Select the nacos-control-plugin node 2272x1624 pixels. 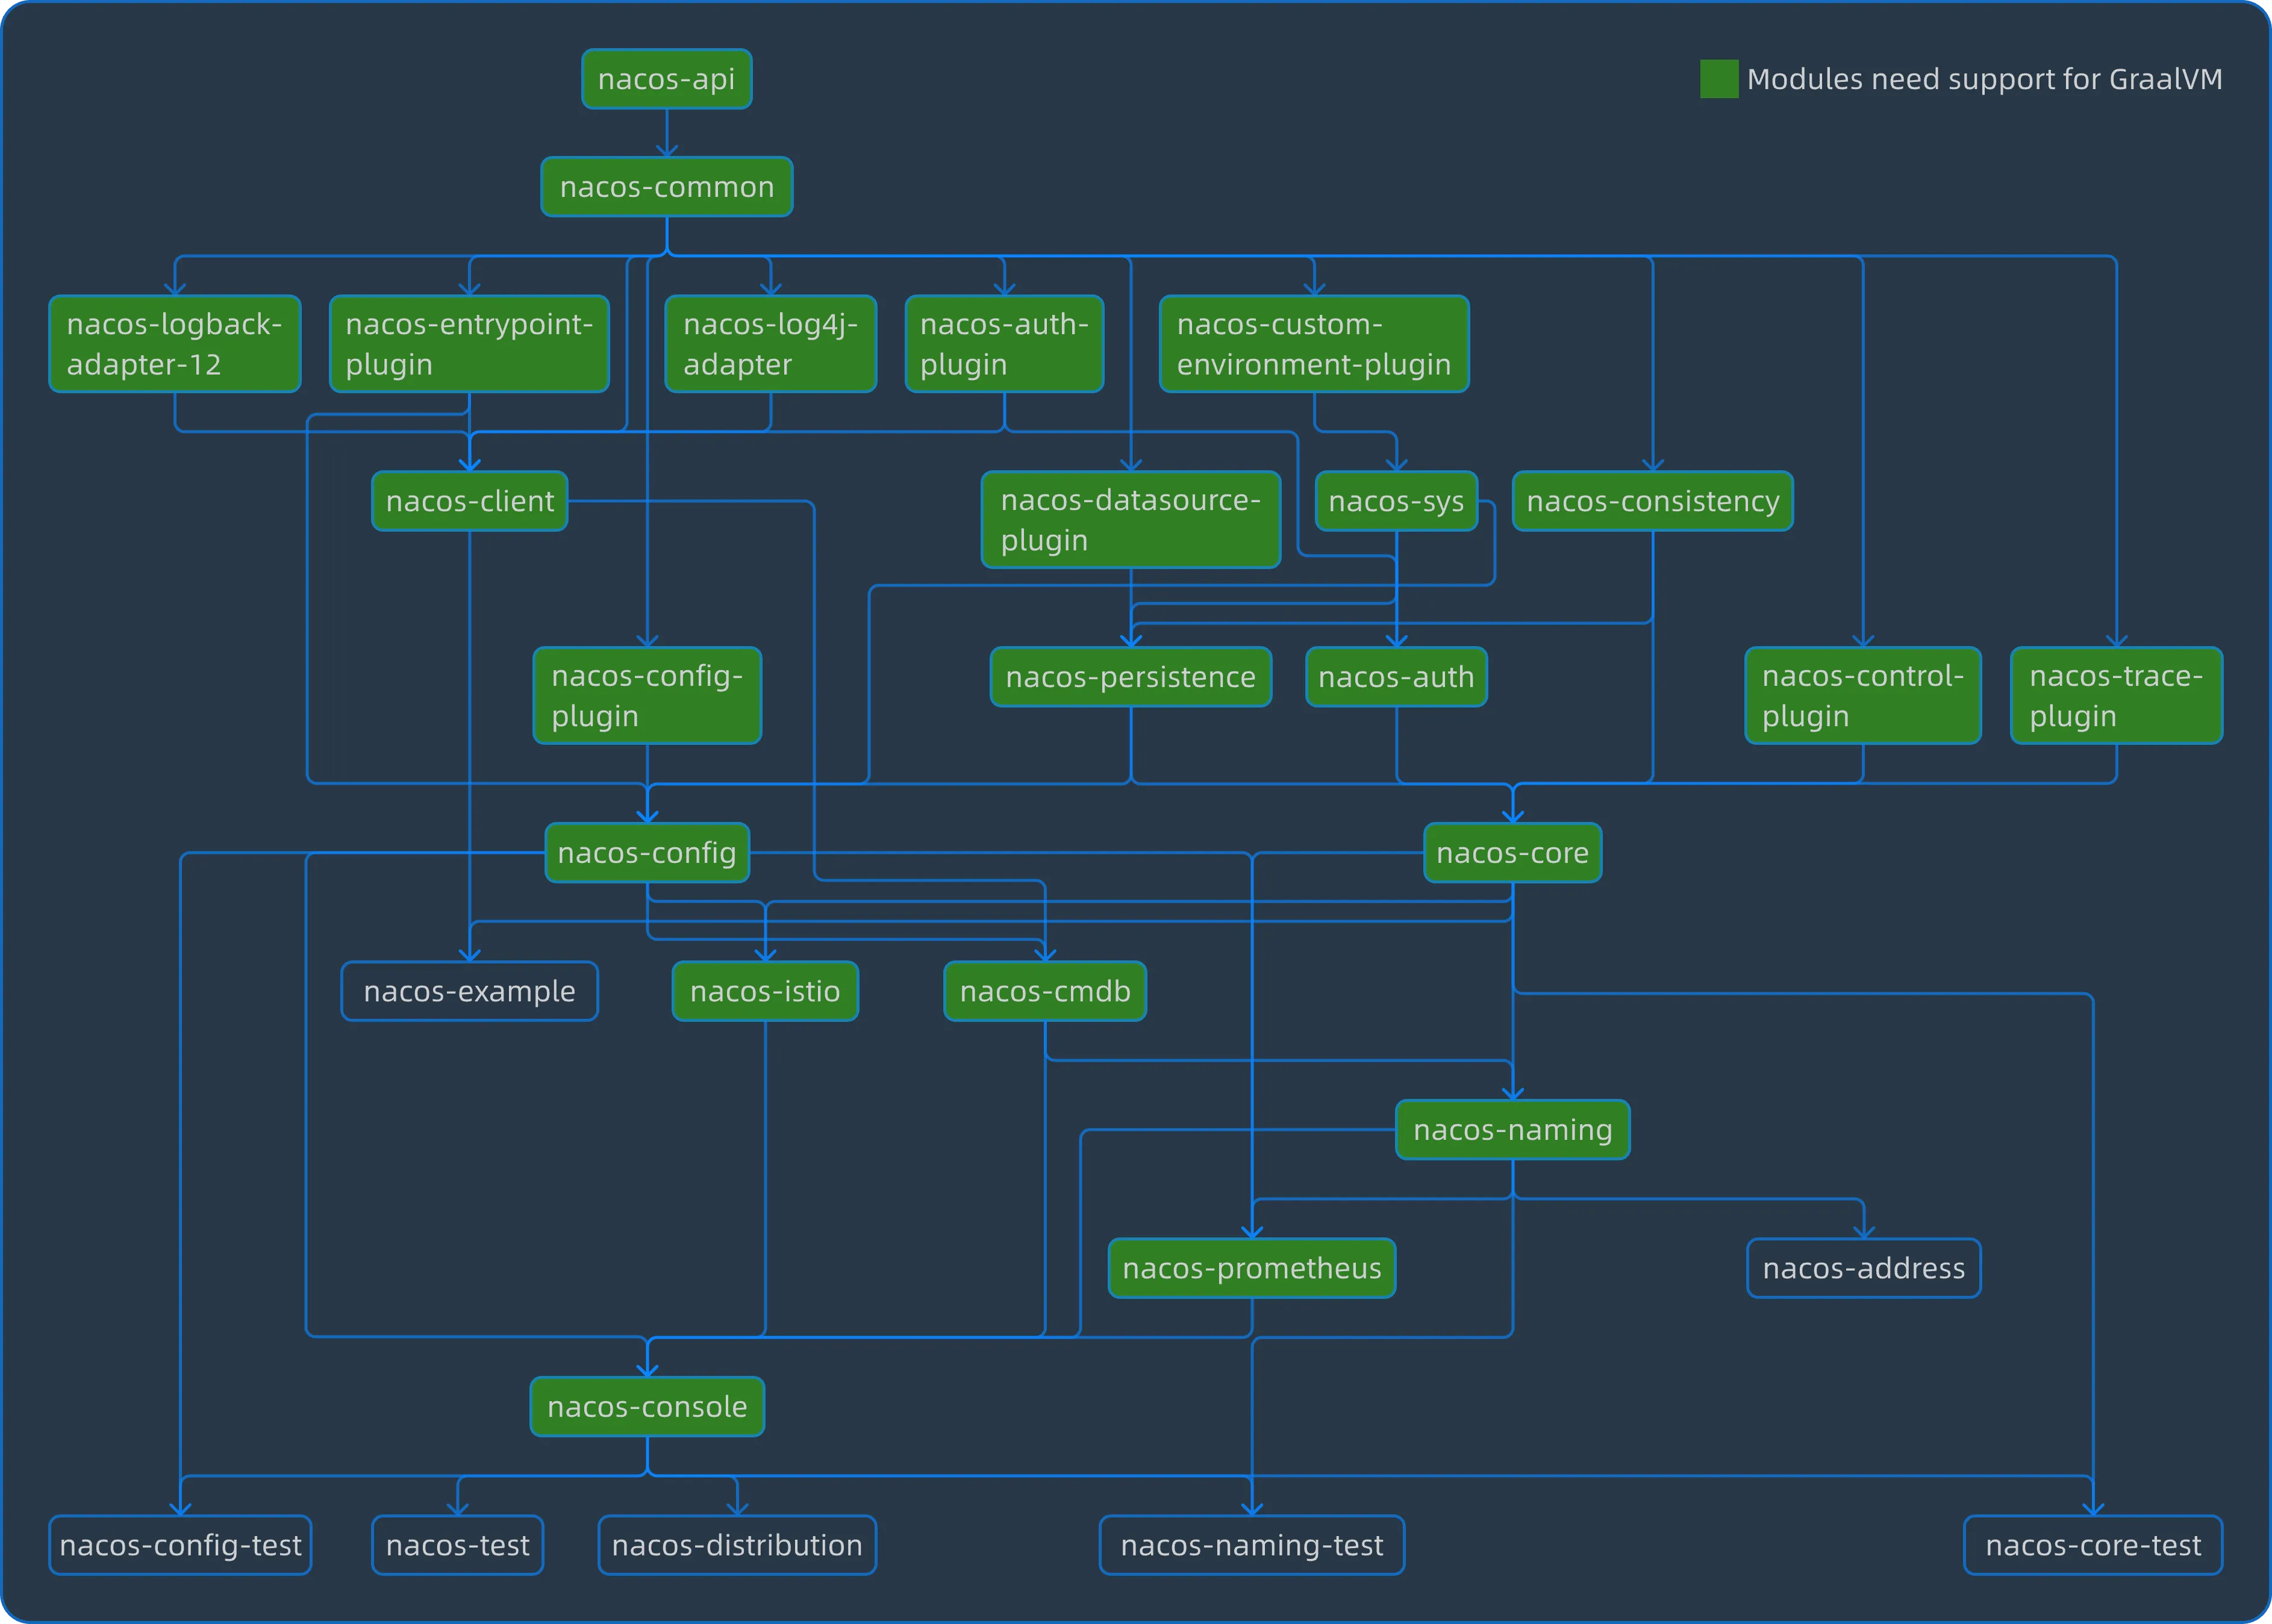[x=1863, y=696]
